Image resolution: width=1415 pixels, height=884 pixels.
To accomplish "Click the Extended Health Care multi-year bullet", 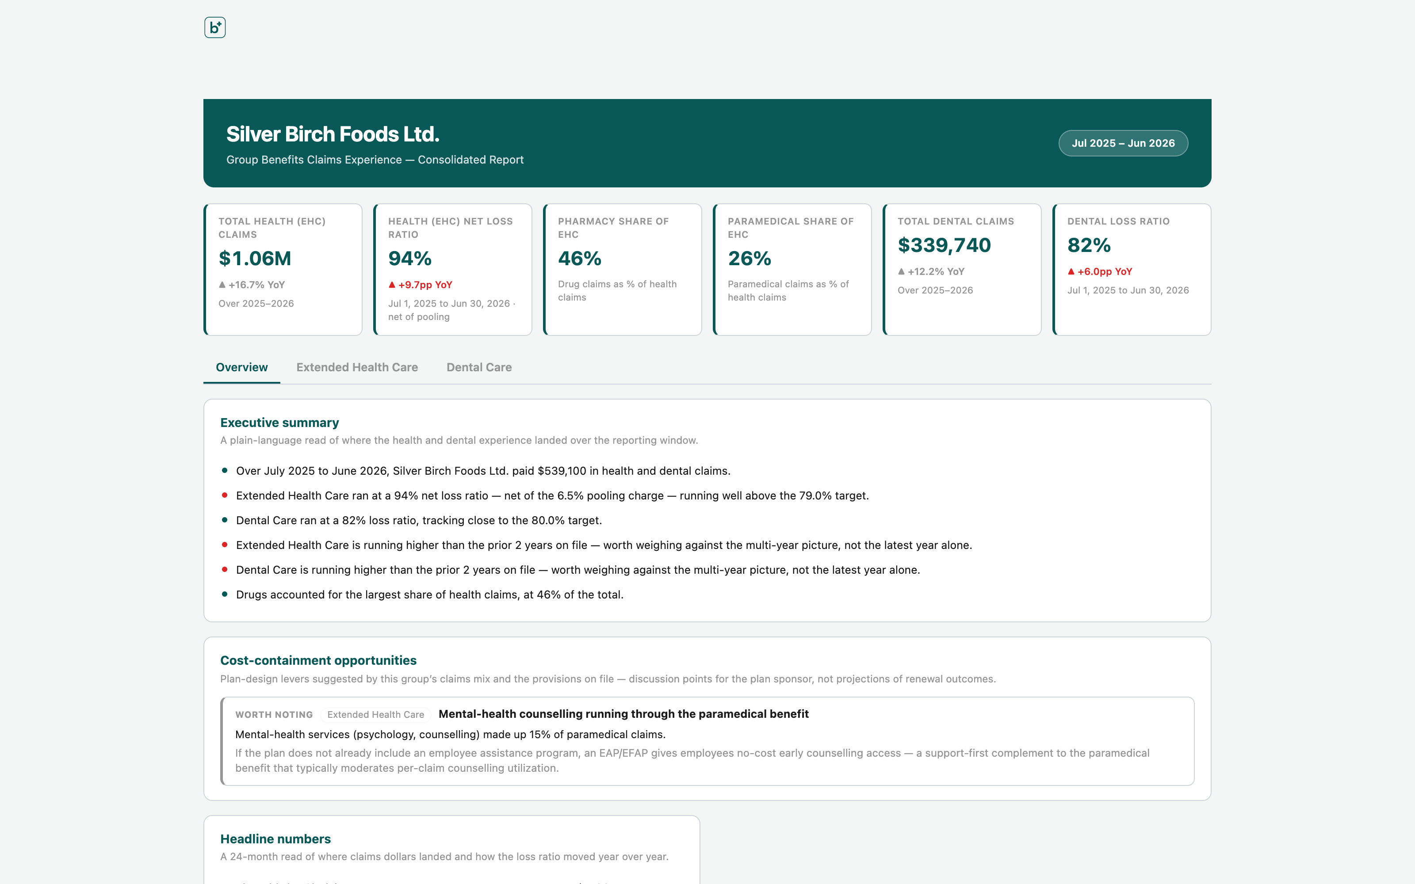I will [x=604, y=545].
